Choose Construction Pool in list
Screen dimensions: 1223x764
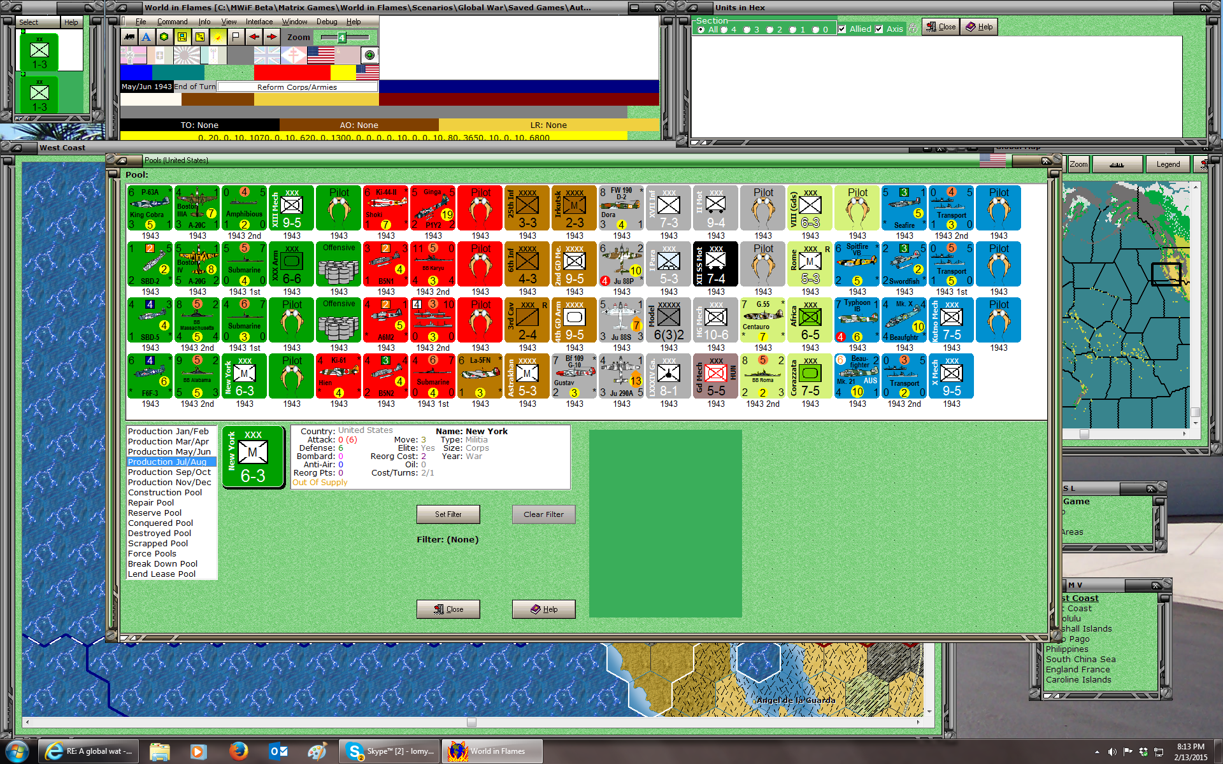tap(165, 492)
